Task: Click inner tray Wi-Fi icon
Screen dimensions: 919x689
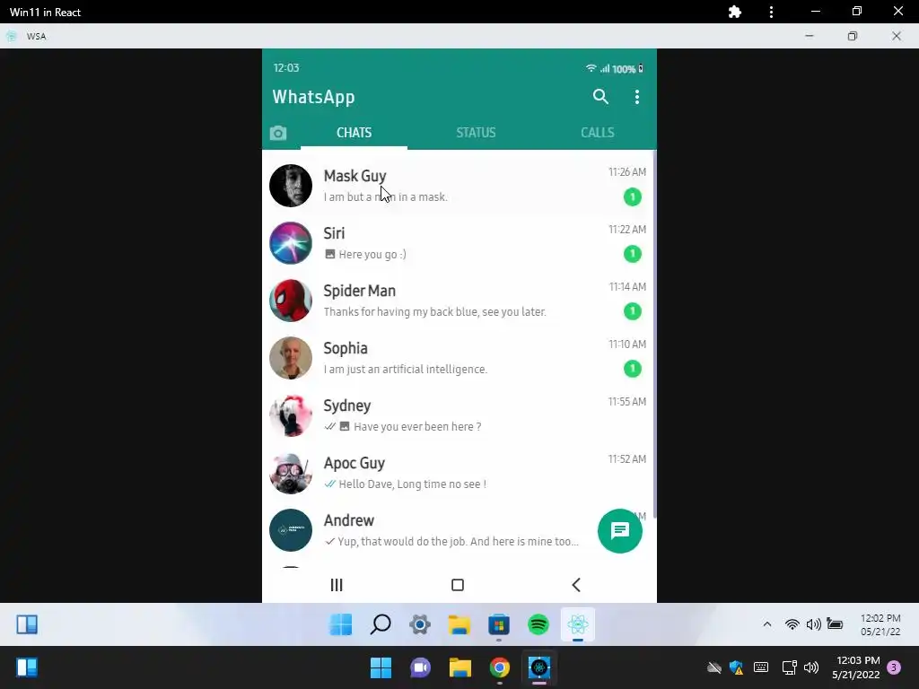Action: click(x=792, y=624)
